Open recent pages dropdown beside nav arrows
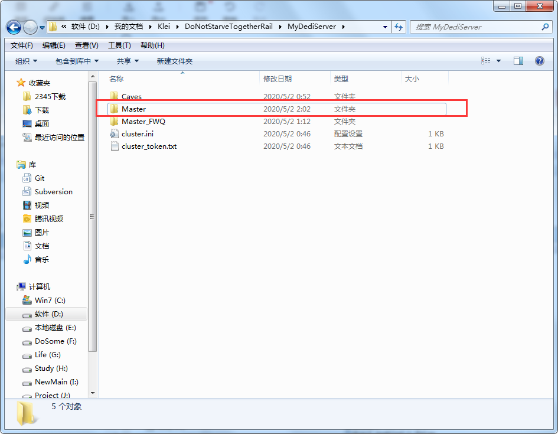This screenshot has height=434, width=558. (x=42, y=27)
